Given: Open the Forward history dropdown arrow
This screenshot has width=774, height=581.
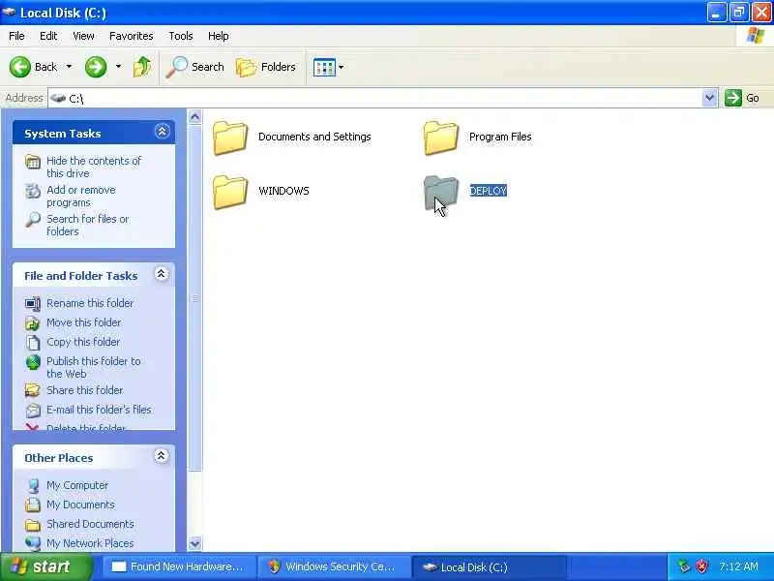Looking at the screenshot, I should [x=118, y=67].
